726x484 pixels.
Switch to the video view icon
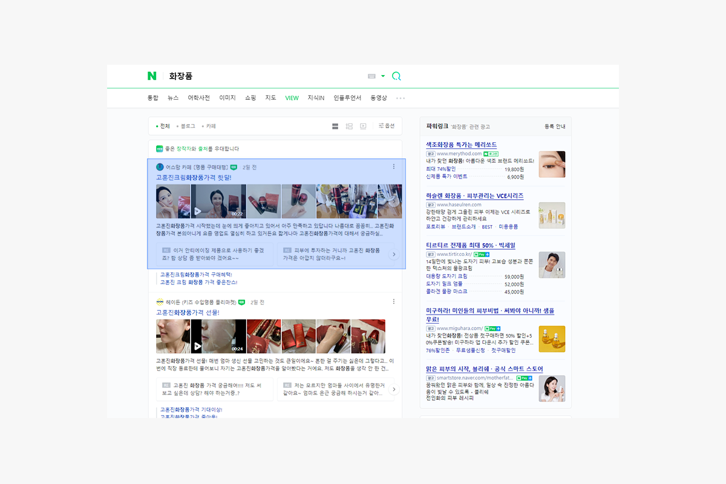coord(363,126)
